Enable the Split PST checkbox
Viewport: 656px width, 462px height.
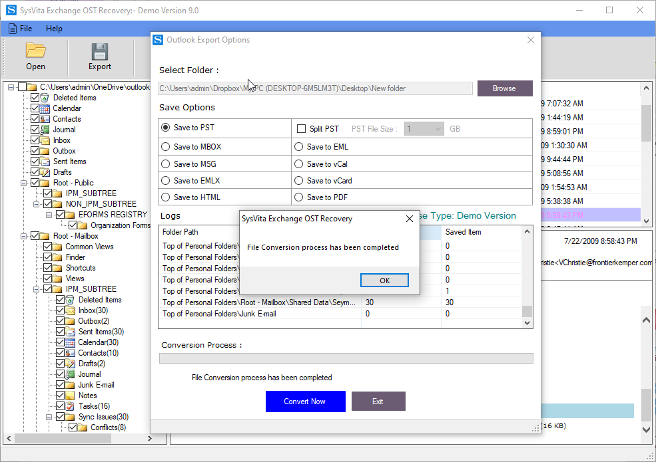(x=301, y=129)
